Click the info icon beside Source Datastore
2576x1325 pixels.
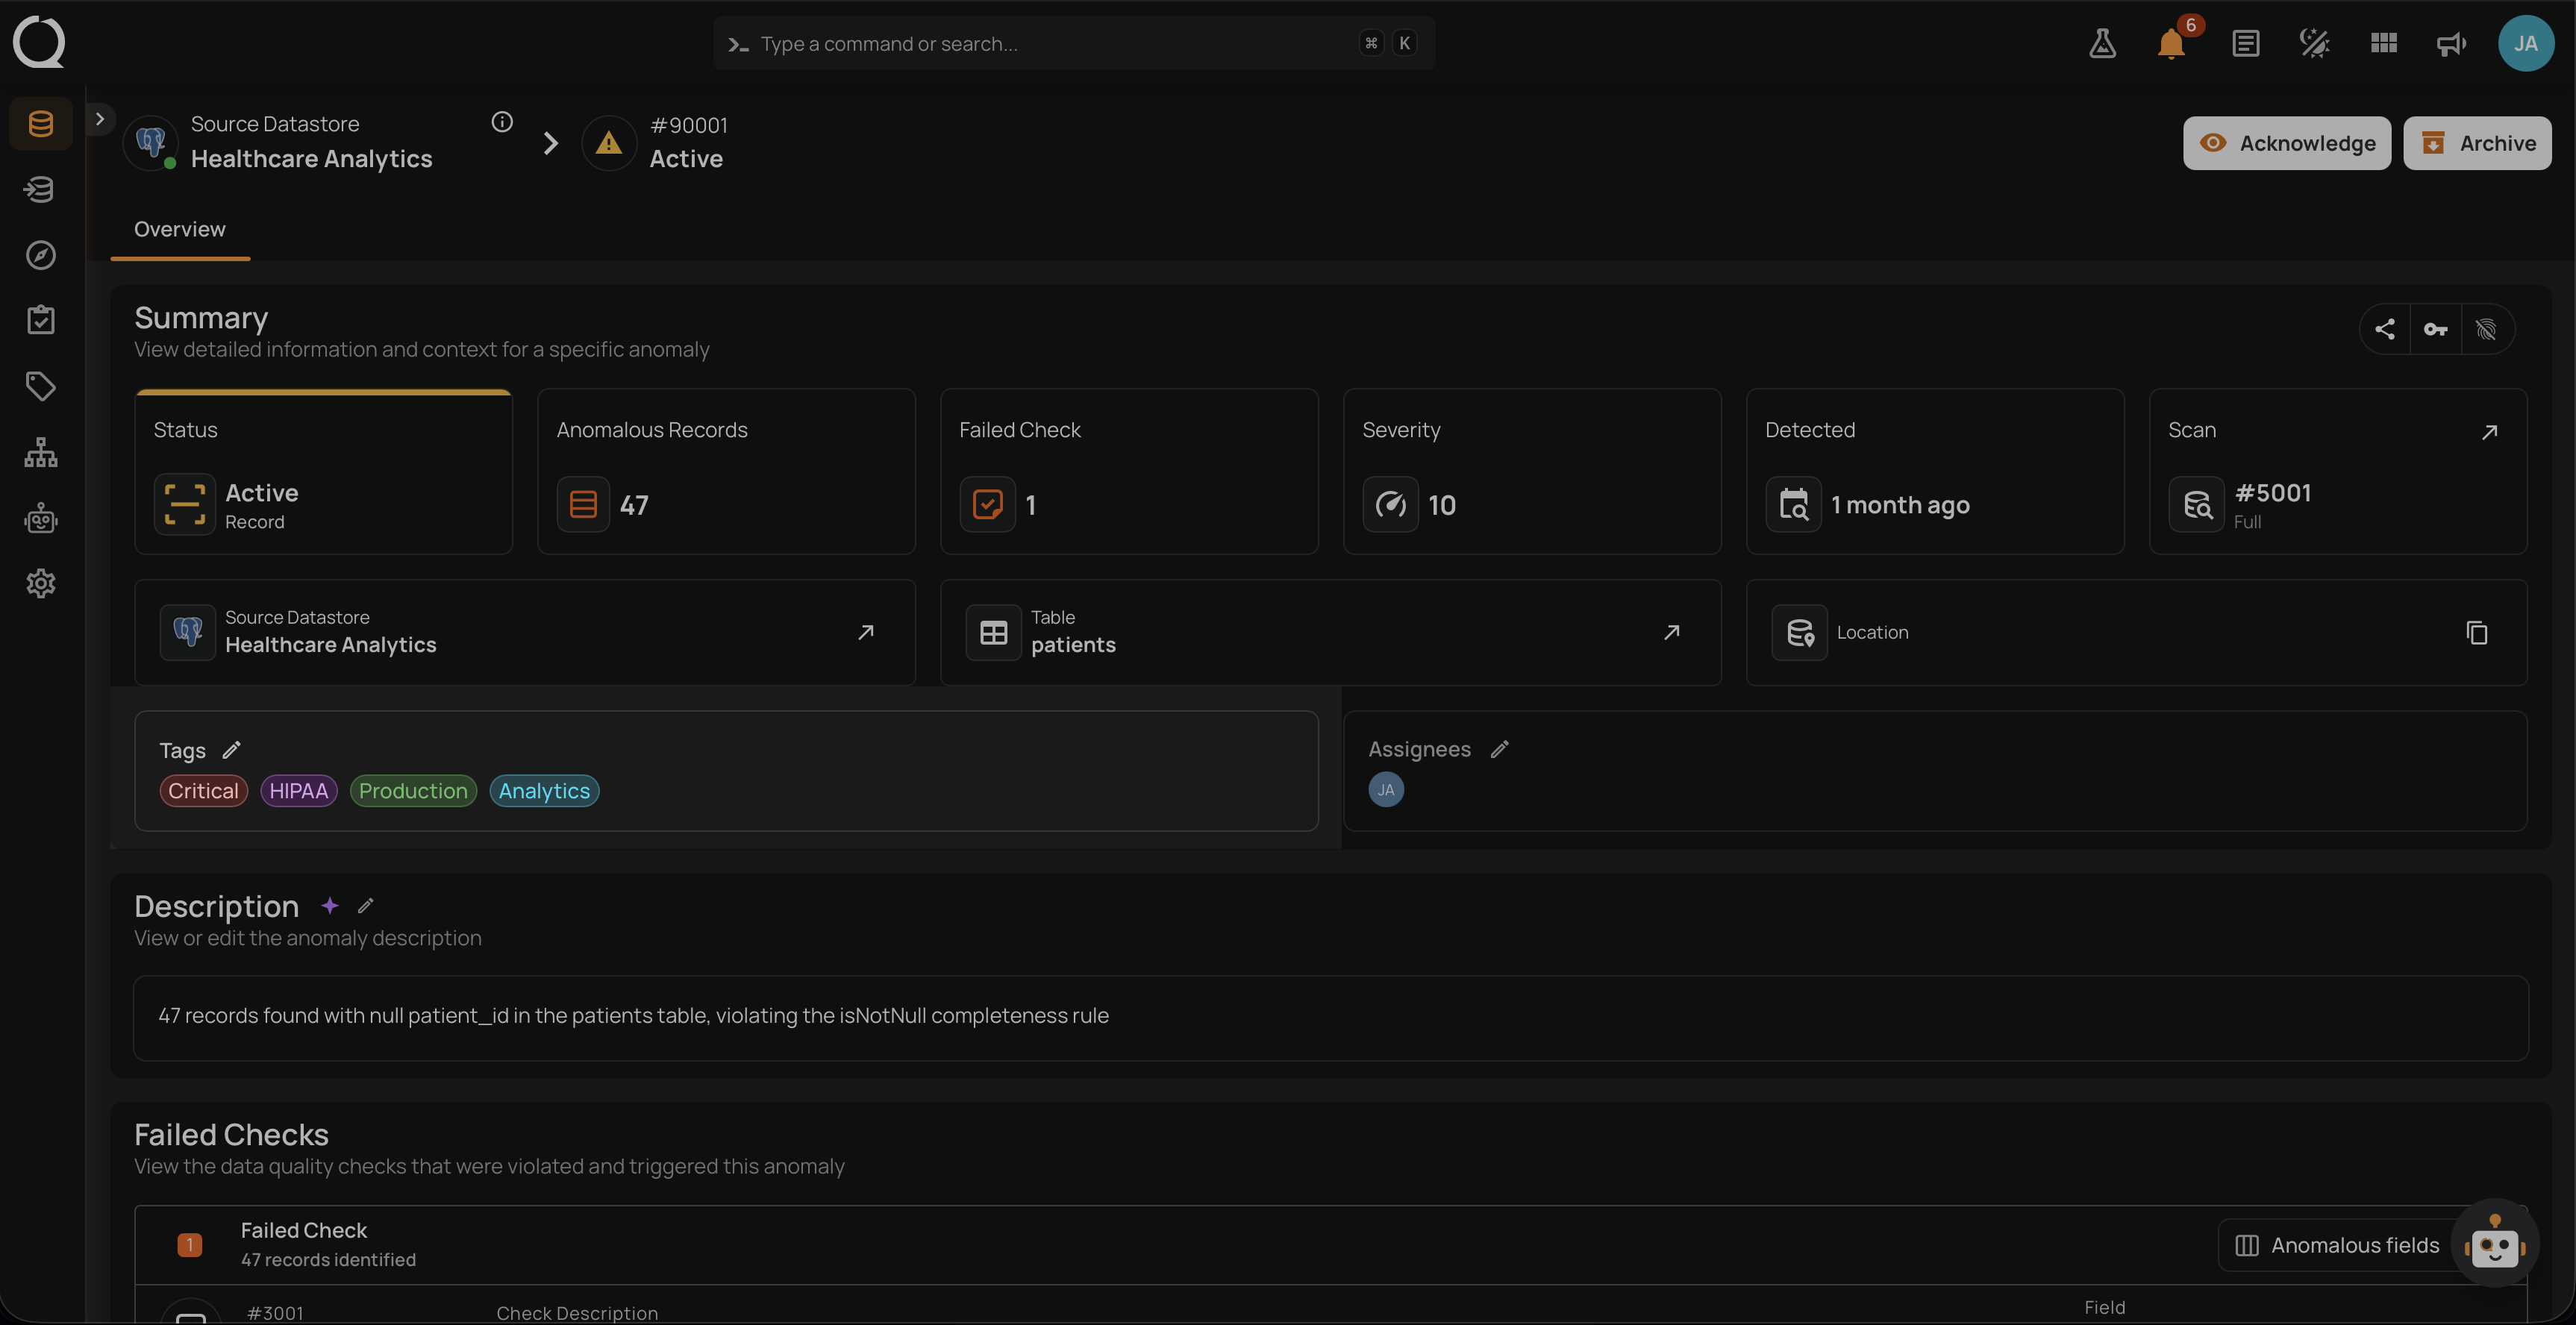click(502, 122)
